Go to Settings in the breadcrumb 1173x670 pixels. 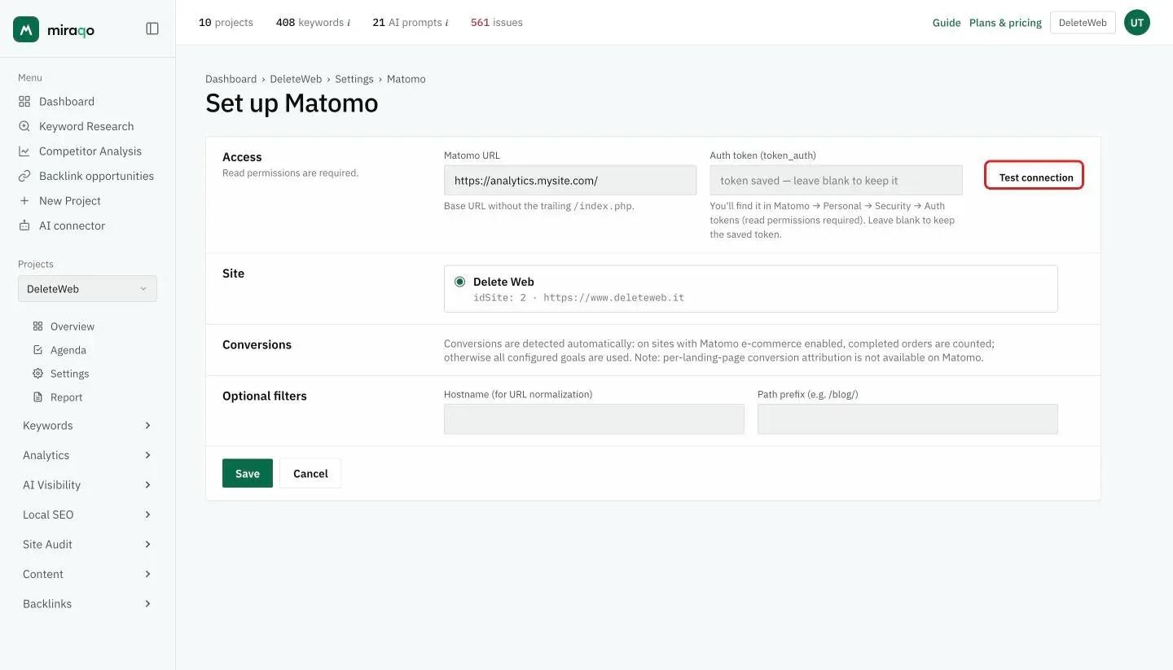pos(354,79)
